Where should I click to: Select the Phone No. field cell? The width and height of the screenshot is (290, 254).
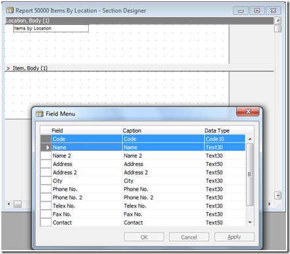[x=87, y=189]
